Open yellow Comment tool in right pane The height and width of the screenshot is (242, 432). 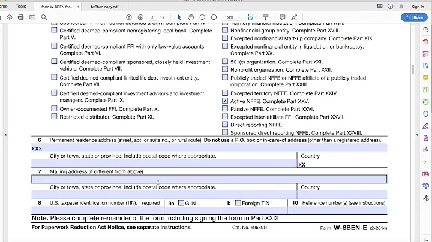click(x=425, y=78)
